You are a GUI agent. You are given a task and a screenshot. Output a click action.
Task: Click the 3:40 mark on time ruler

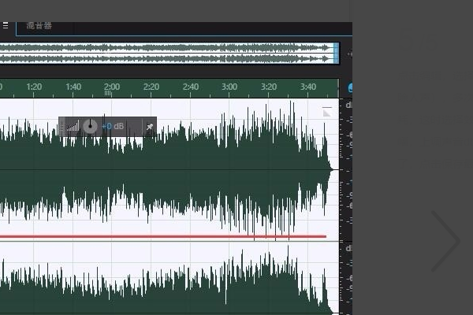(308, 87)
